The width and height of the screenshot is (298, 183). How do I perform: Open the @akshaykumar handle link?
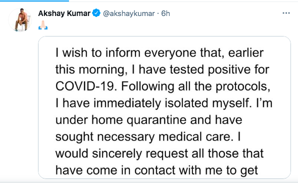click(129, 13)
